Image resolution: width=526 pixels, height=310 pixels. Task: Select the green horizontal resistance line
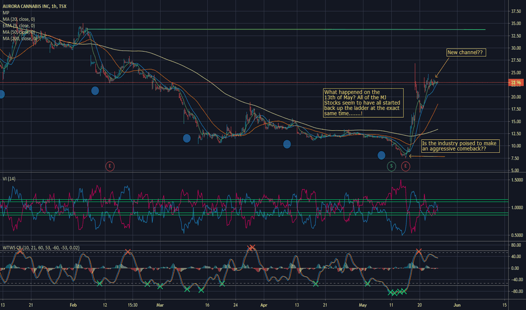[285, 29]
